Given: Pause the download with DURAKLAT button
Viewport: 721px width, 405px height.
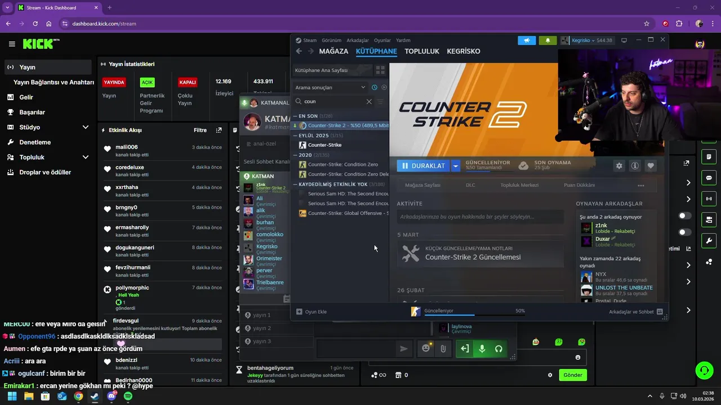Looking at the screenshot, I should [x=424, y=166].
